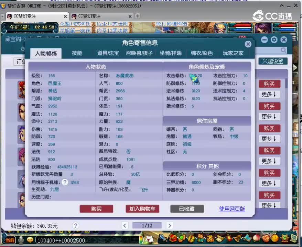Click the microphone voice chat icon
This screenshot has width=302, height=247.
coord(21,240)
